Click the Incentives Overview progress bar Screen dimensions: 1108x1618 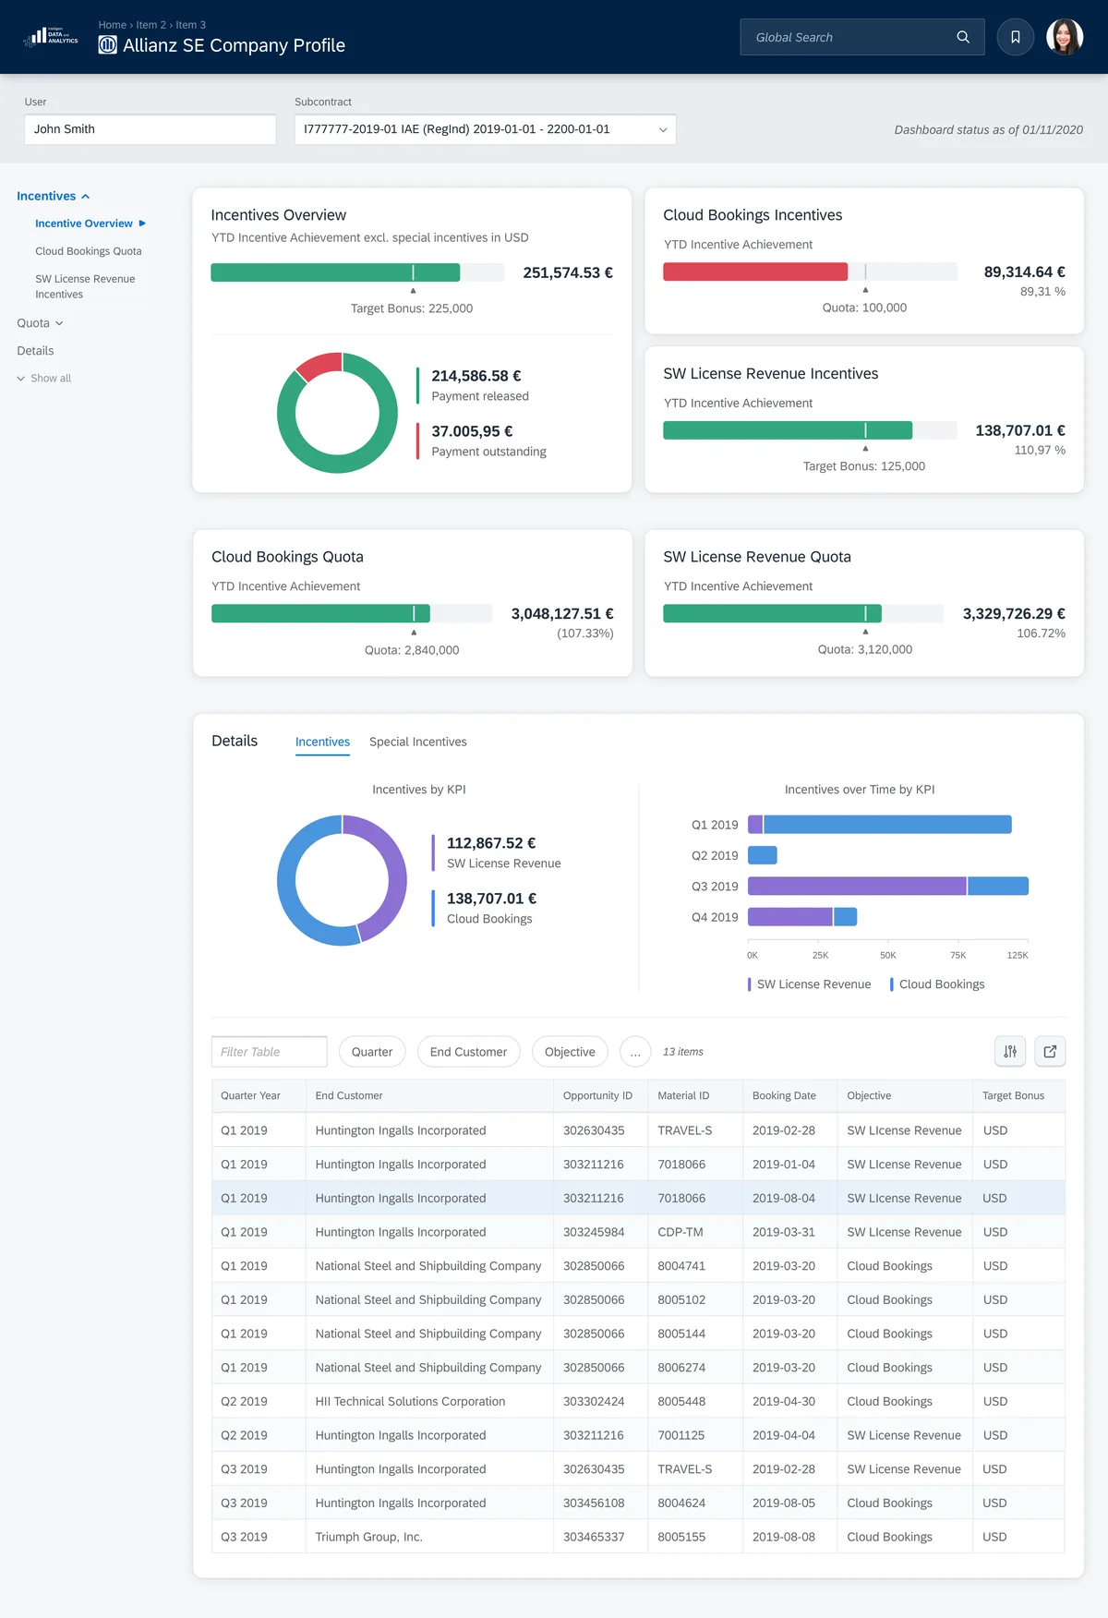[x=357, y=272]
